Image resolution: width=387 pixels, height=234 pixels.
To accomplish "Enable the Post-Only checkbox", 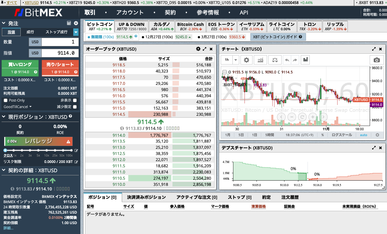I will point(6,100).
